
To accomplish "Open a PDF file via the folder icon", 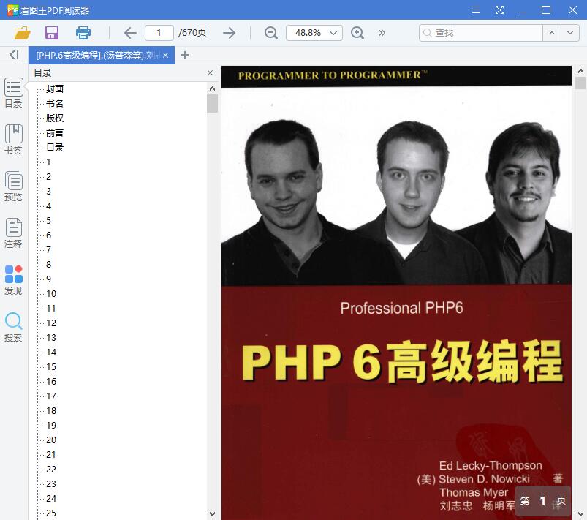I will pos(22,33).
